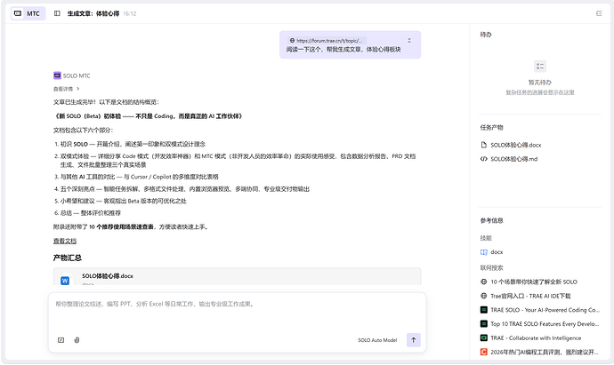Open 'TRAE - Collaborate with Intelligence' reference
This screenshot has width=614, height=365.
tap(536, 338)
